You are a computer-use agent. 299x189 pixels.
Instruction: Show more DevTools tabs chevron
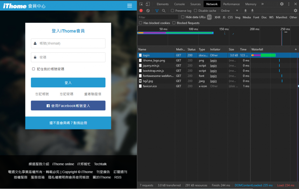tap(263, 4)
